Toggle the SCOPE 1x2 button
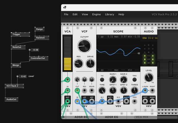This screenshot has height=123, width=178. coord(102,80)
